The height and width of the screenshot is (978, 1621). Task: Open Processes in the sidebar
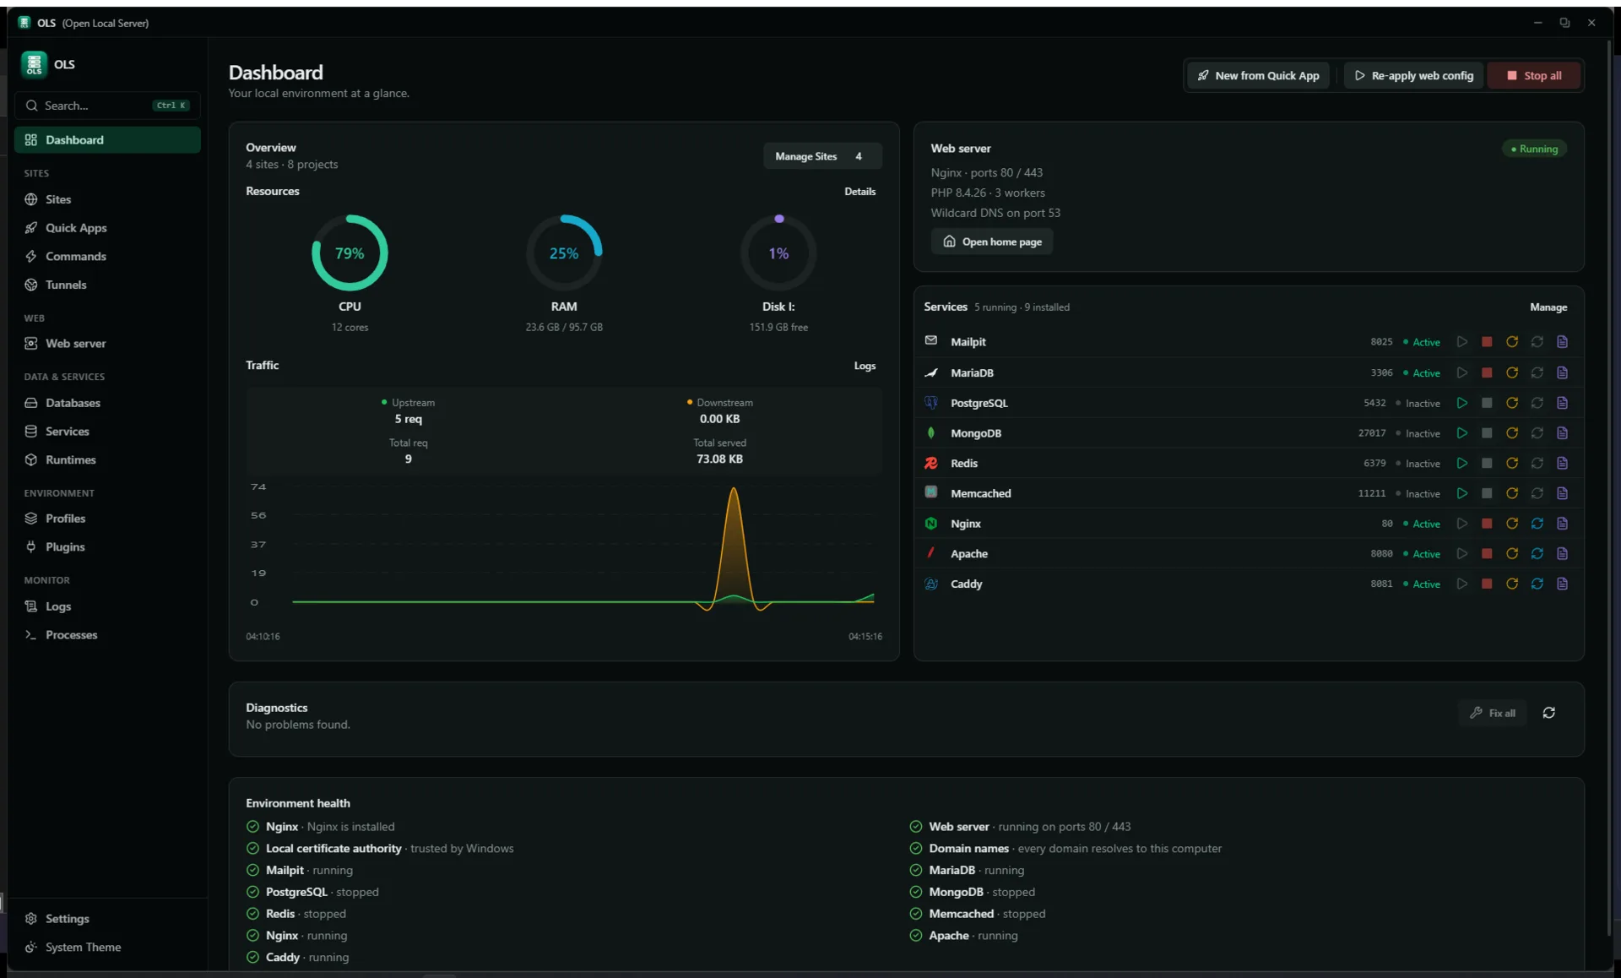point(107,635)
